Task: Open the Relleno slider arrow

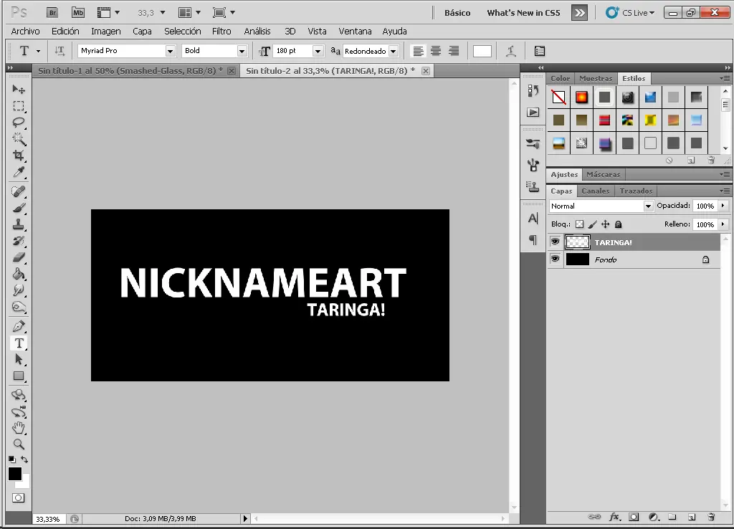Action: coord(723,224)
